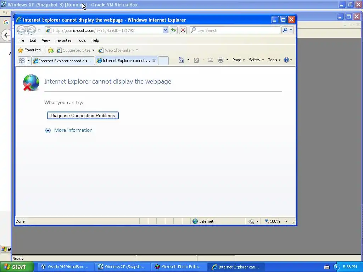Minimize the Internet Explorer window
Screen dimensions: 363x272
(x=275, y=20)
